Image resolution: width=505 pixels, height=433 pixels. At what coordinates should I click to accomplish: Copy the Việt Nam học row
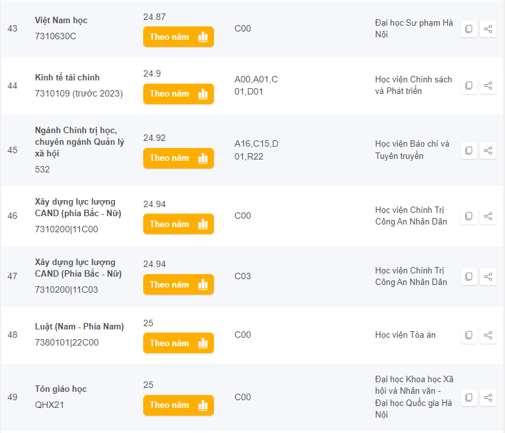point(469,29)
